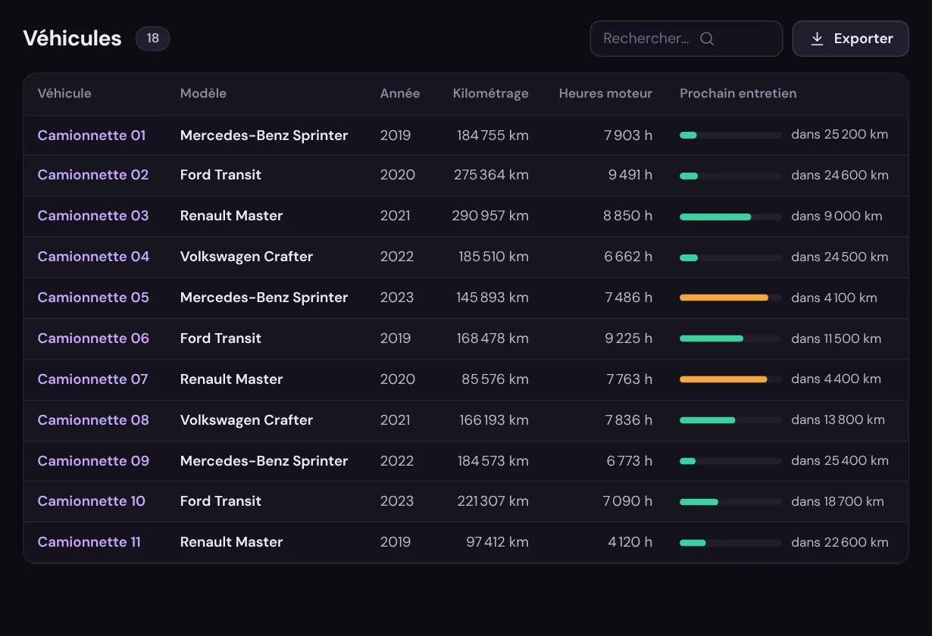Click the mileage value 184 755 km
Image resolution: width=932 pixels, height=636 pixels.
[493, 136]
